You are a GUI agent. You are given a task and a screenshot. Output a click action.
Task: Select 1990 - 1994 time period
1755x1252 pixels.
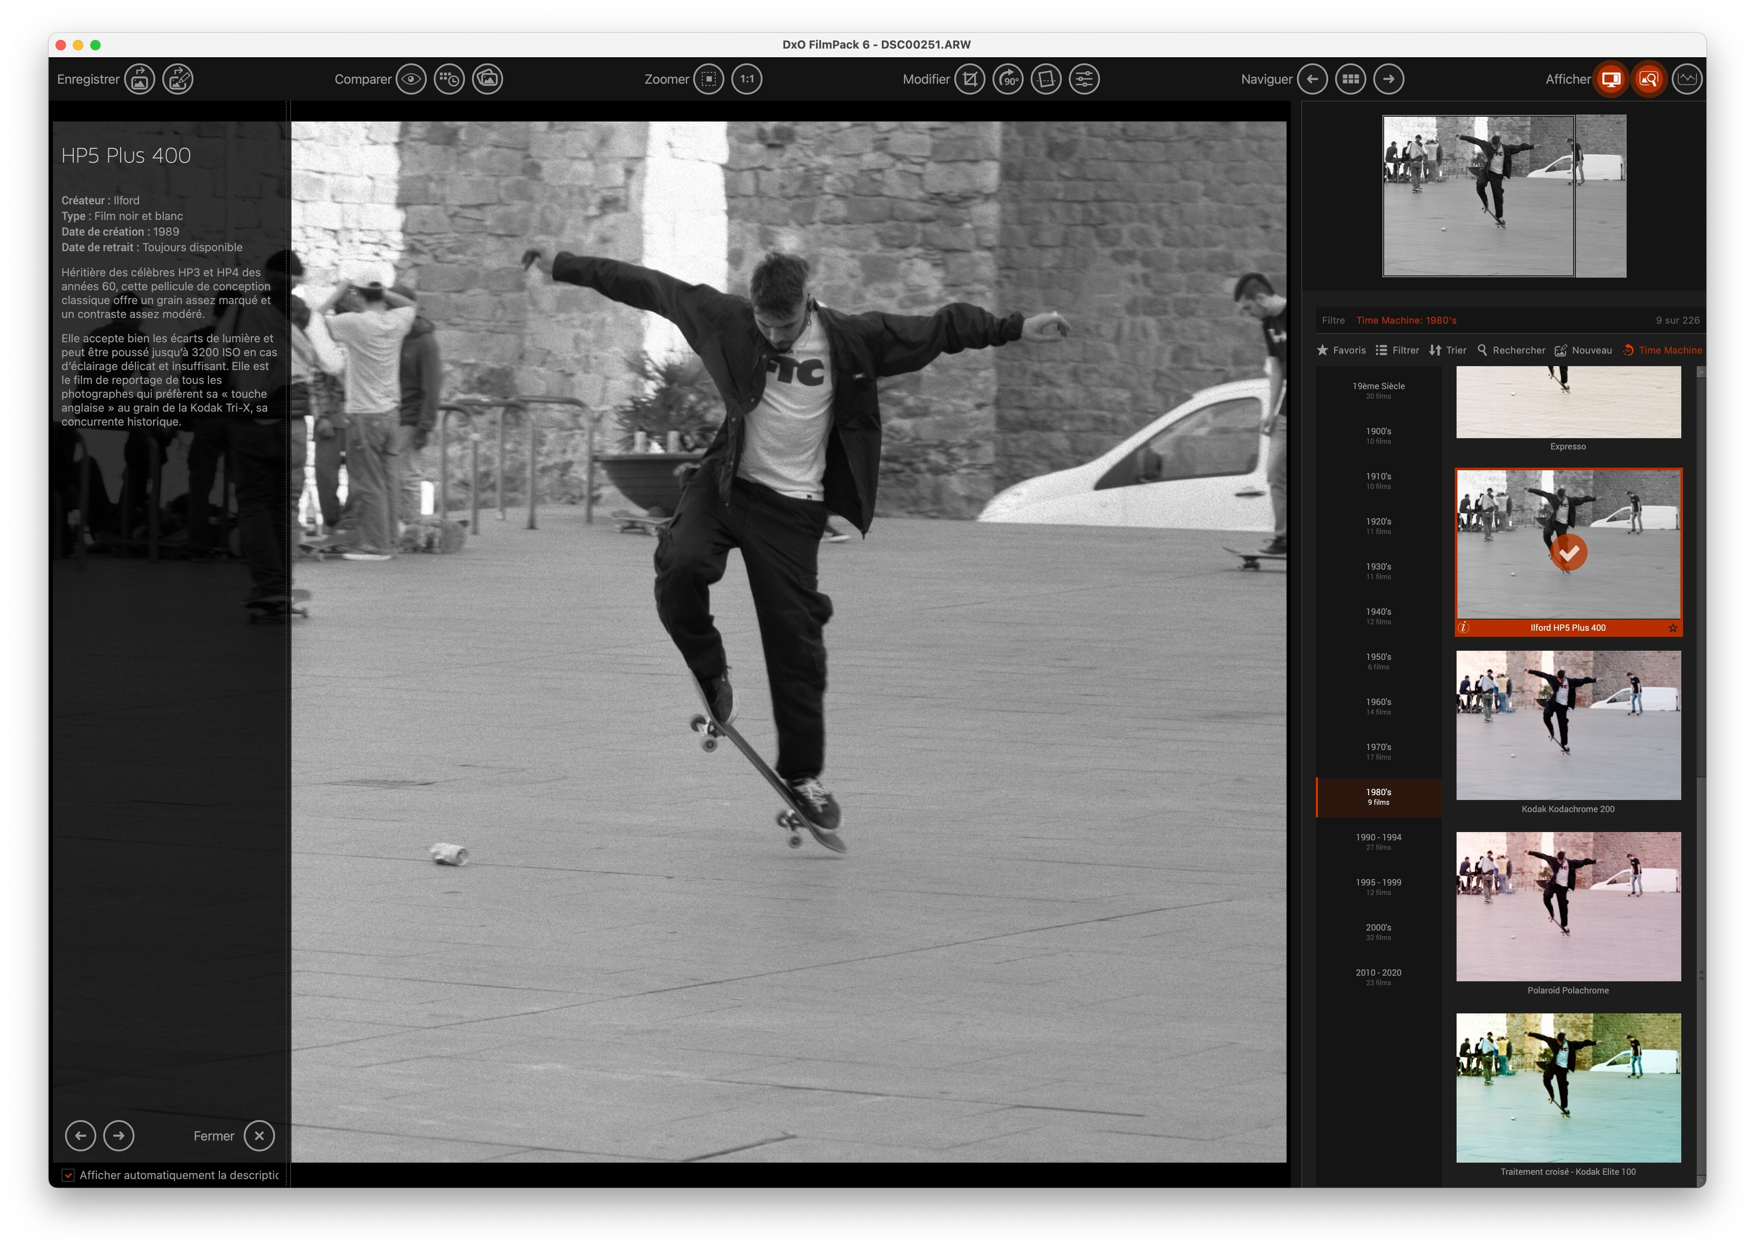(x=1378, y=841)
